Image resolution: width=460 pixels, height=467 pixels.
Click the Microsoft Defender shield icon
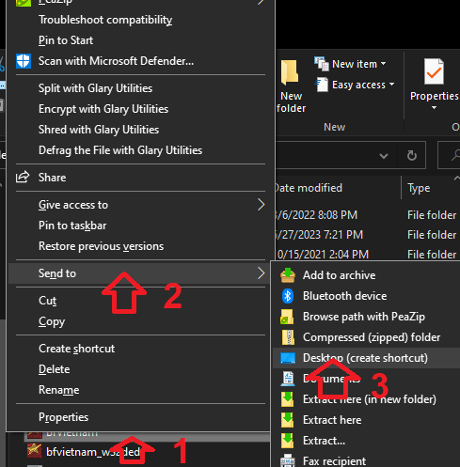(24, 61)
